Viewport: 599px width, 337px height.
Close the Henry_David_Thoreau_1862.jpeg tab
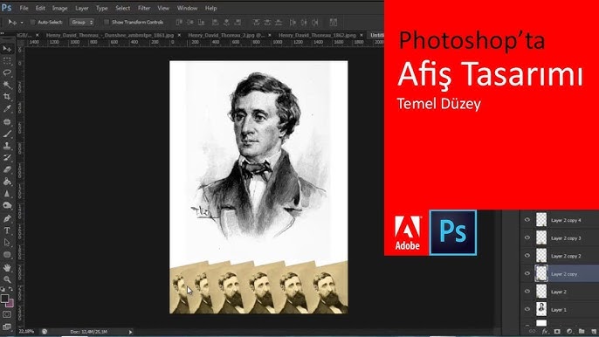pos(361,35)
